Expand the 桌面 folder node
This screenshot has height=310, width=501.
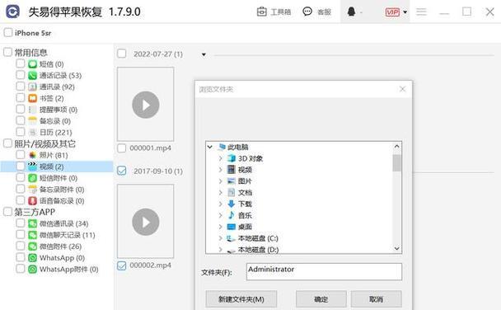coord(220,227)
